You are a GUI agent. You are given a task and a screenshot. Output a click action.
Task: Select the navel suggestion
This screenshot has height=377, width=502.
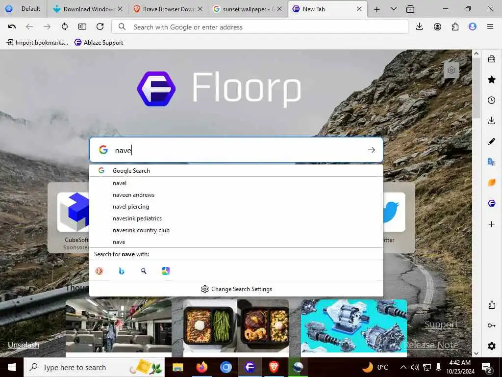pyautogui.click(x=236, y=183)
